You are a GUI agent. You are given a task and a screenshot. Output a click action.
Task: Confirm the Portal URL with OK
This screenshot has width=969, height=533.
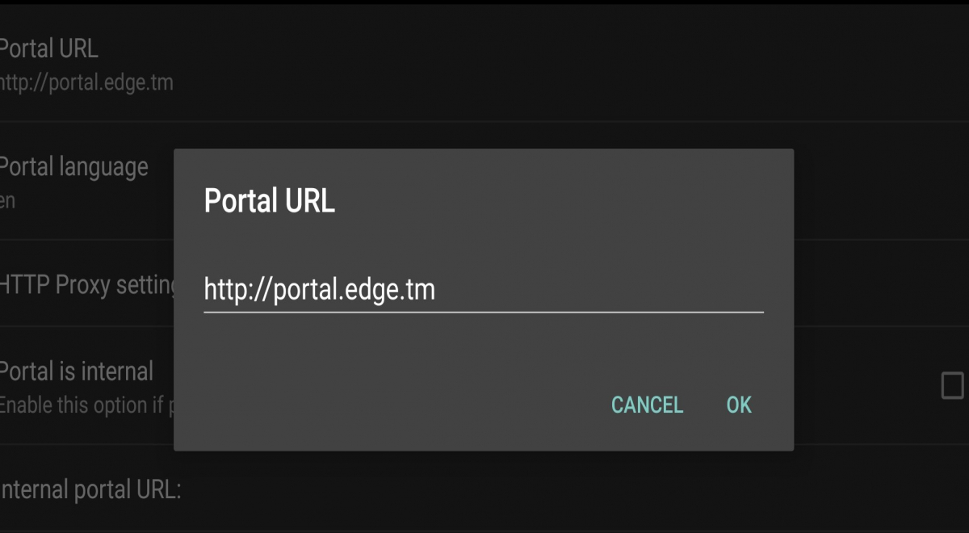tap(739, 405)
